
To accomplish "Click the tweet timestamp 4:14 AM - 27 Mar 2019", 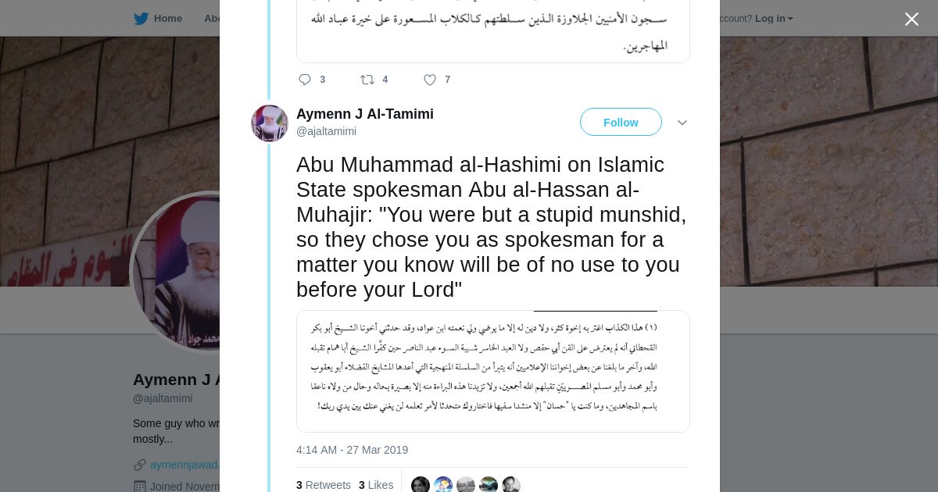I will point(352,450).
